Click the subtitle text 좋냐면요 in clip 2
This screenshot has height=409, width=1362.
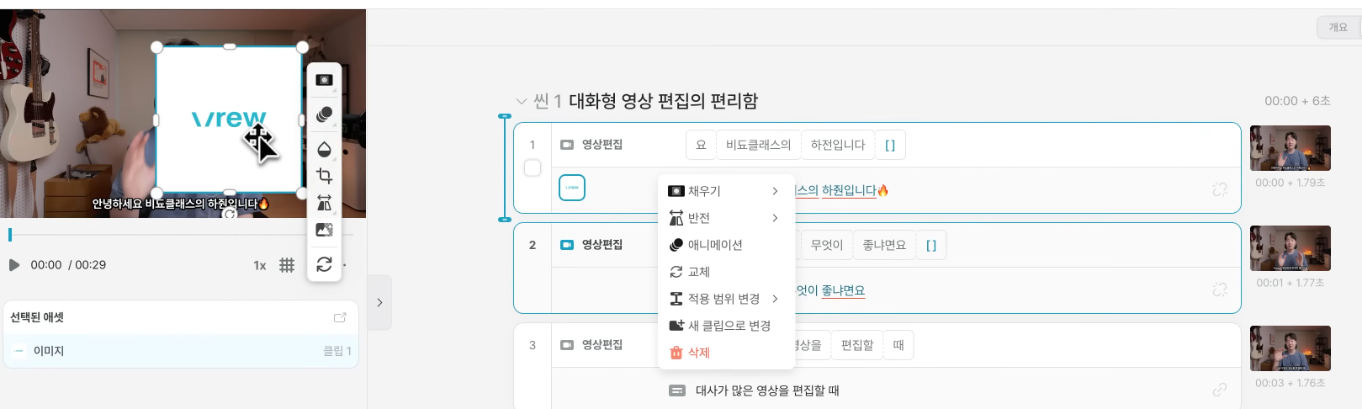pos(843,290)
